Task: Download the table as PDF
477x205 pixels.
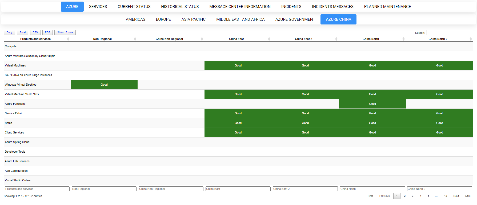Action: pos(47,32)
